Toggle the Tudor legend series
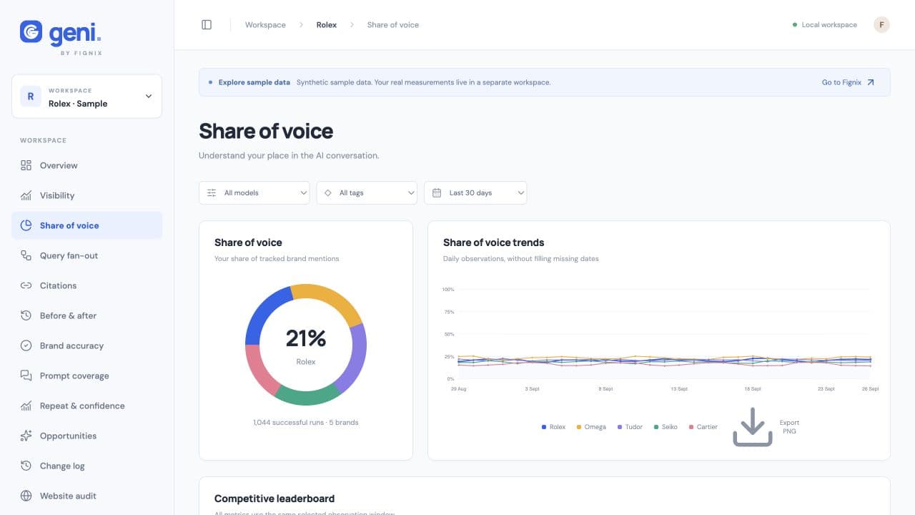This screenshot has height=515, width=915. pyautogui.click(x=630, y=427)
